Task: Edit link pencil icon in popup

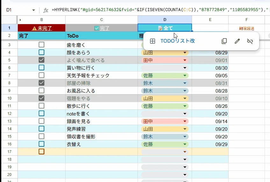Action: [237, 41]
